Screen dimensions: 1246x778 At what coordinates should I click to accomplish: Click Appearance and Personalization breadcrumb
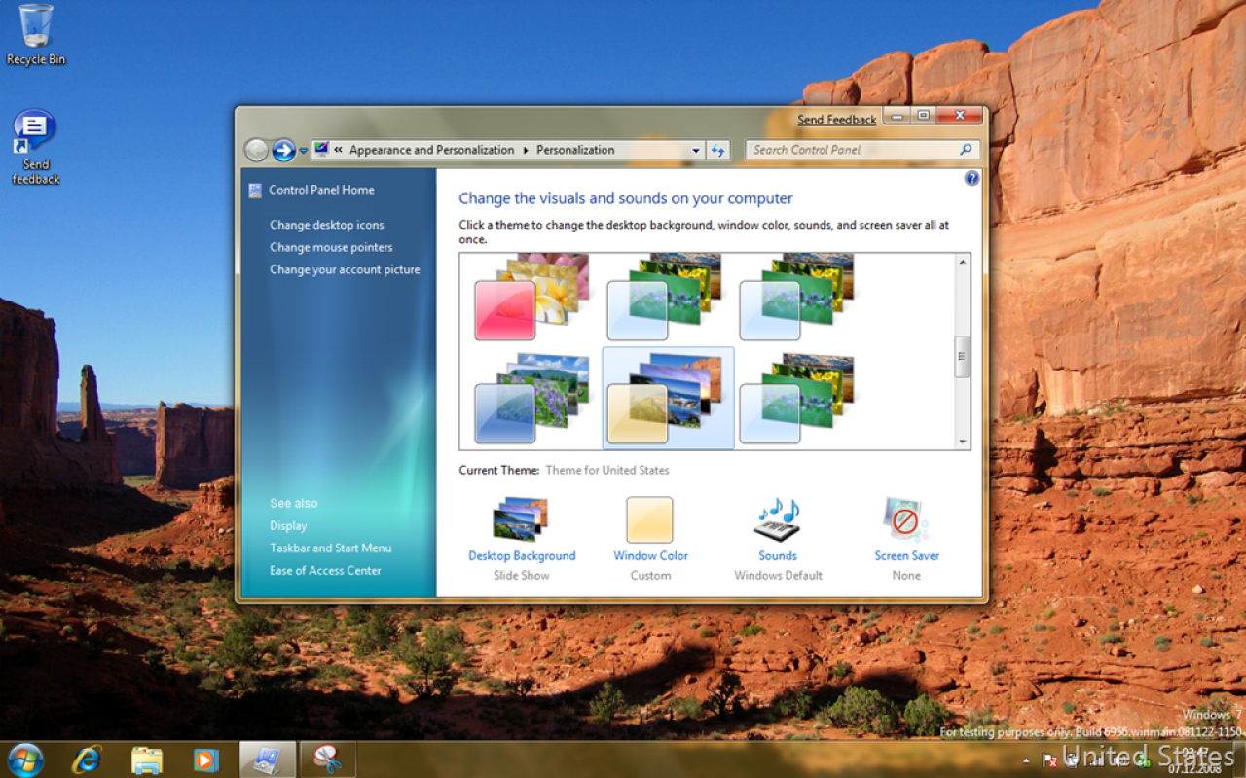[431, 150]
